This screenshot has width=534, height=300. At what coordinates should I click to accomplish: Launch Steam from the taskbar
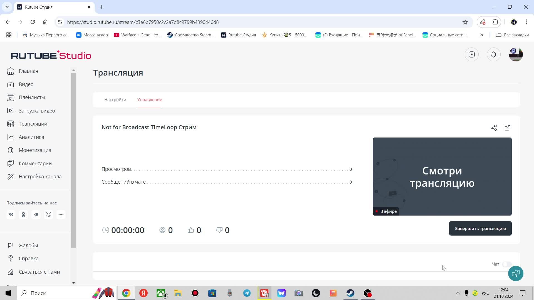[x=350, y=293]
